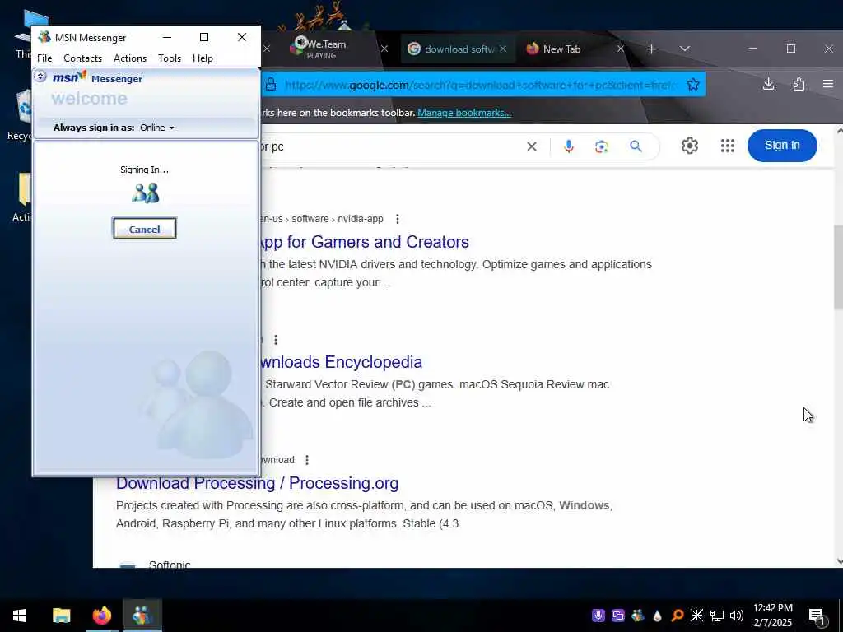Close the download software tab
Viewport: 843px width, 632px height.
coord(503,49)
